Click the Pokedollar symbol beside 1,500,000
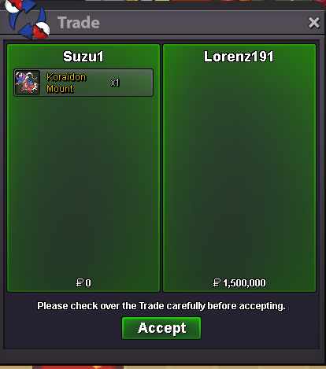Screen dimensions: 326x369 click(x=217, y=282)
